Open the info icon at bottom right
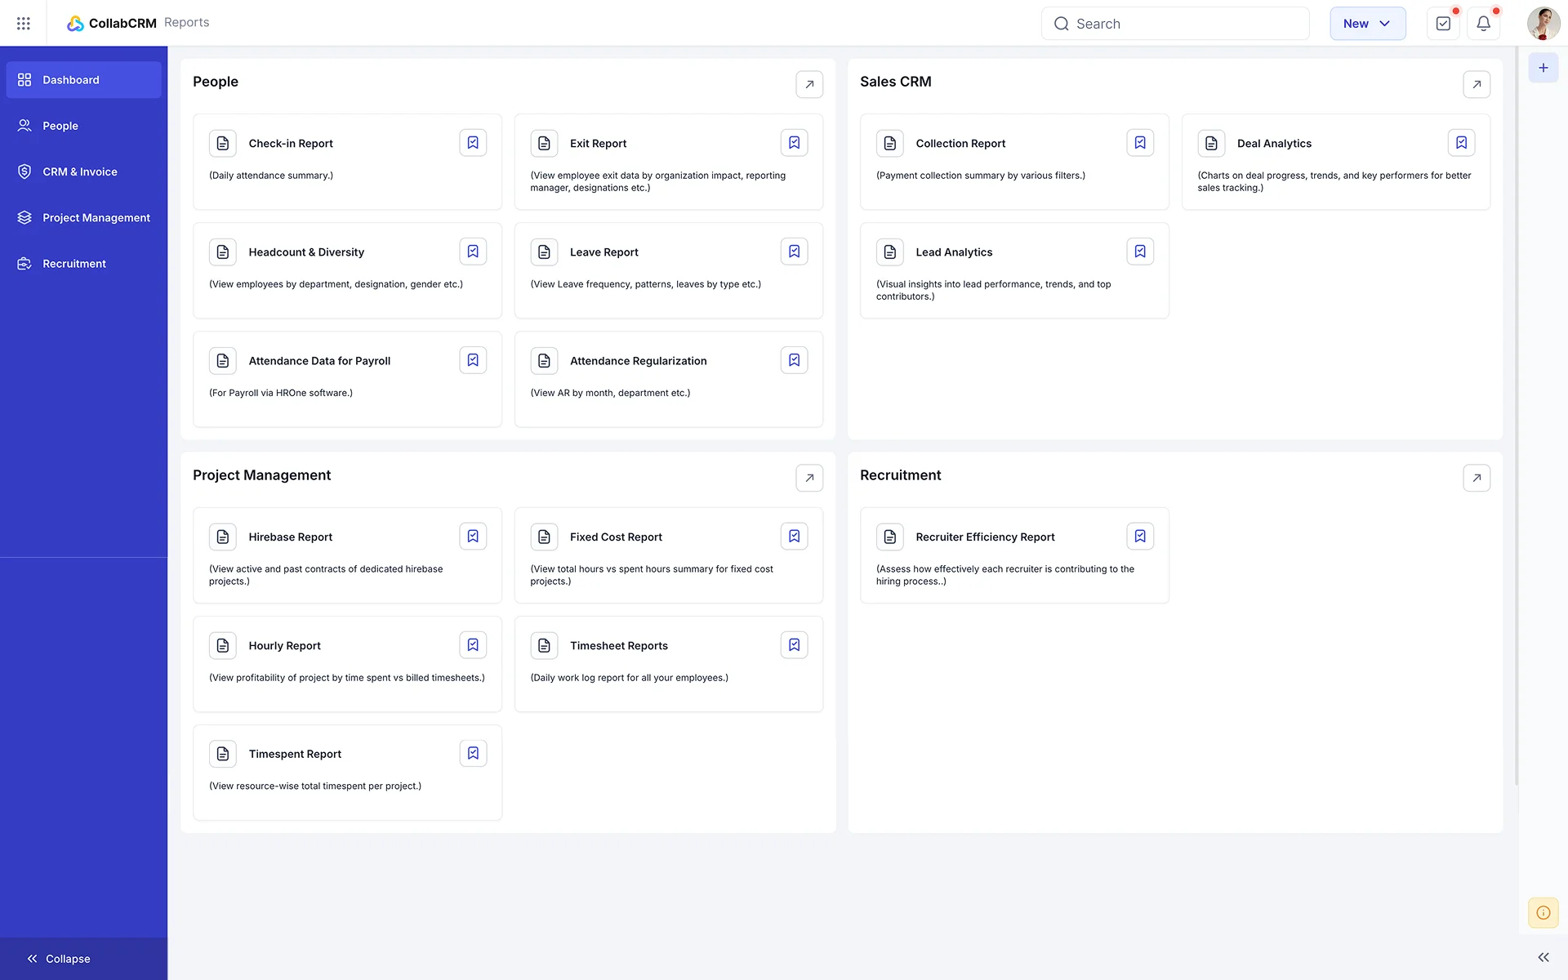Image resolution: width=1568 pixels, height=980 pixels. (x=1543, y=912)
